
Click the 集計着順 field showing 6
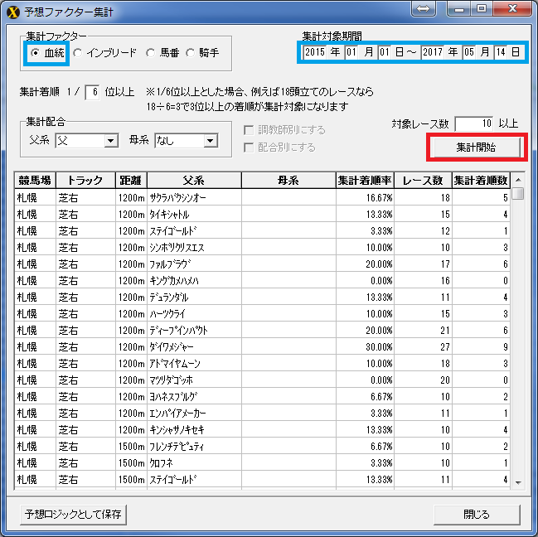[x=92, y=92]
